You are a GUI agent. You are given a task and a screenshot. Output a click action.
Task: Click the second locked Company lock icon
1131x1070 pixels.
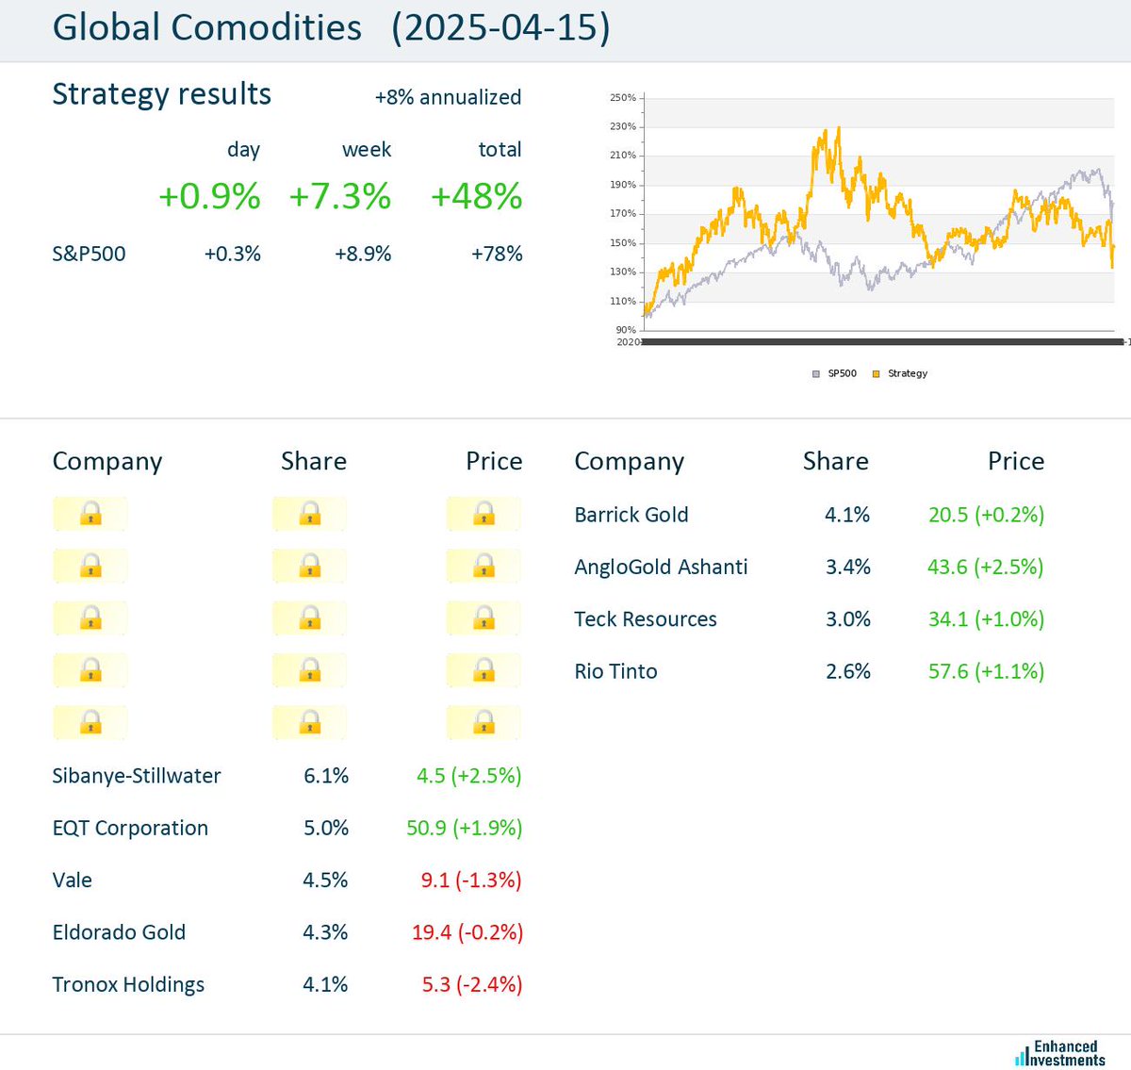point(90,566)
